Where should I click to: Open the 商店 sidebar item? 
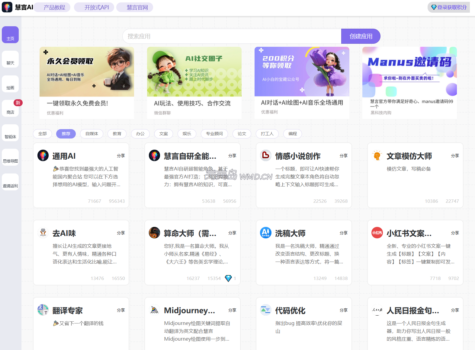[10, 108]
